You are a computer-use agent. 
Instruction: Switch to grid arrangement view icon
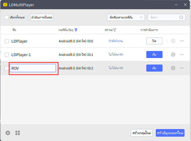click(18, 133)
